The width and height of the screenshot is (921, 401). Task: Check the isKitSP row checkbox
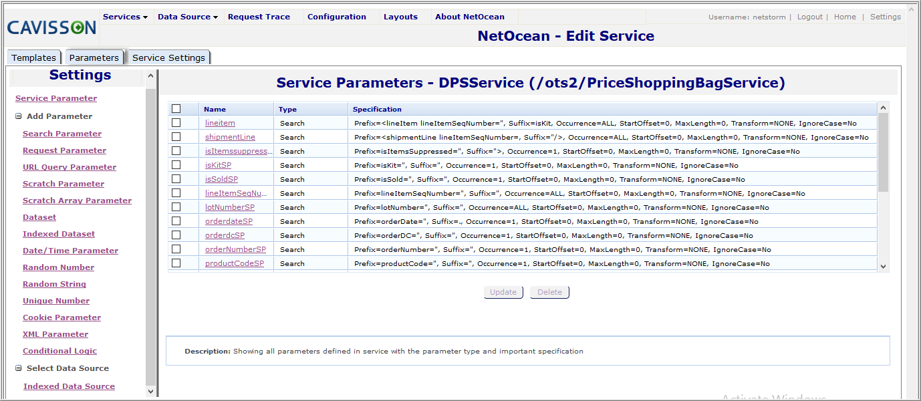tap(176, 165)
